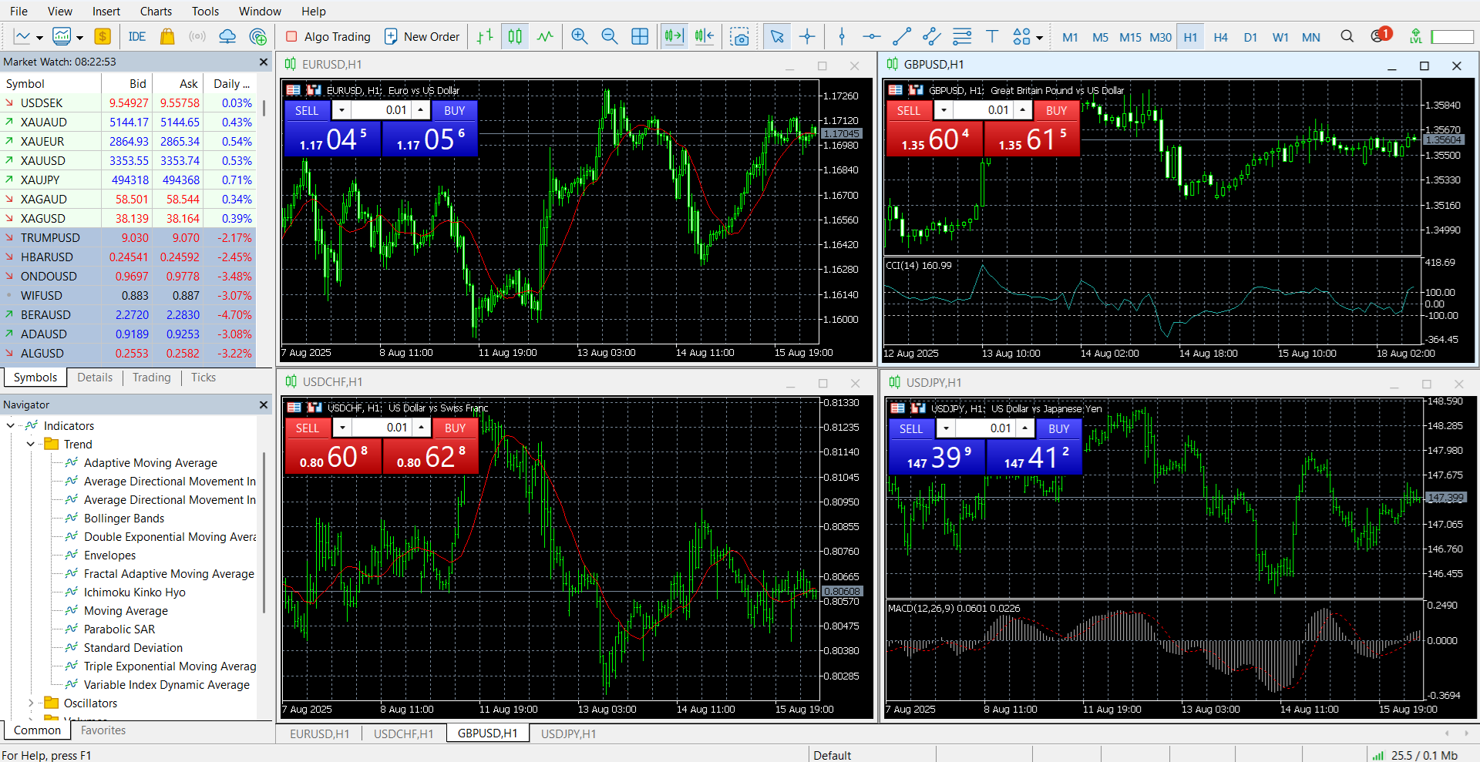
Task: Click the USDCHF lot volume input field
Action: [x=382, y=428]
